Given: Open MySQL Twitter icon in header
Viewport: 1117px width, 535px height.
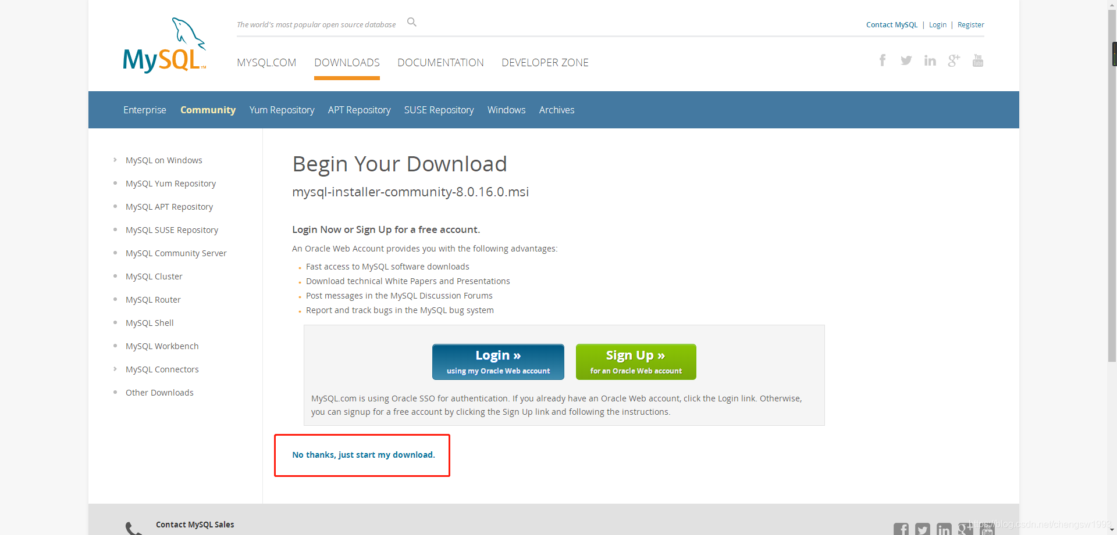Looking at the screenshot, I should pyautogui.click(x=906, y=60).
